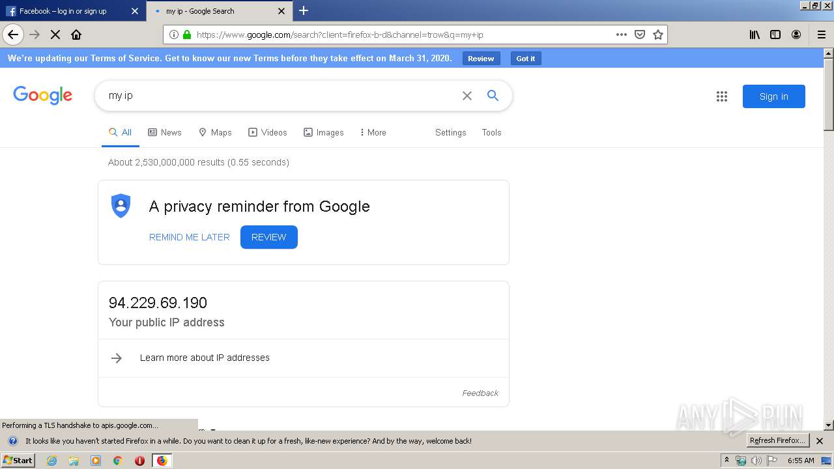Open search Tools options

pos(492,132)
